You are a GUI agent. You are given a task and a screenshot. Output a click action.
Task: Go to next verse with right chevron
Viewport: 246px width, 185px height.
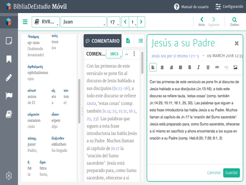pos(141,22)
